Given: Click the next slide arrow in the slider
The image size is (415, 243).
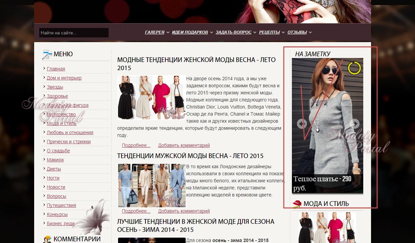Looking at the screenshot, I should click(x=354, y=124).
